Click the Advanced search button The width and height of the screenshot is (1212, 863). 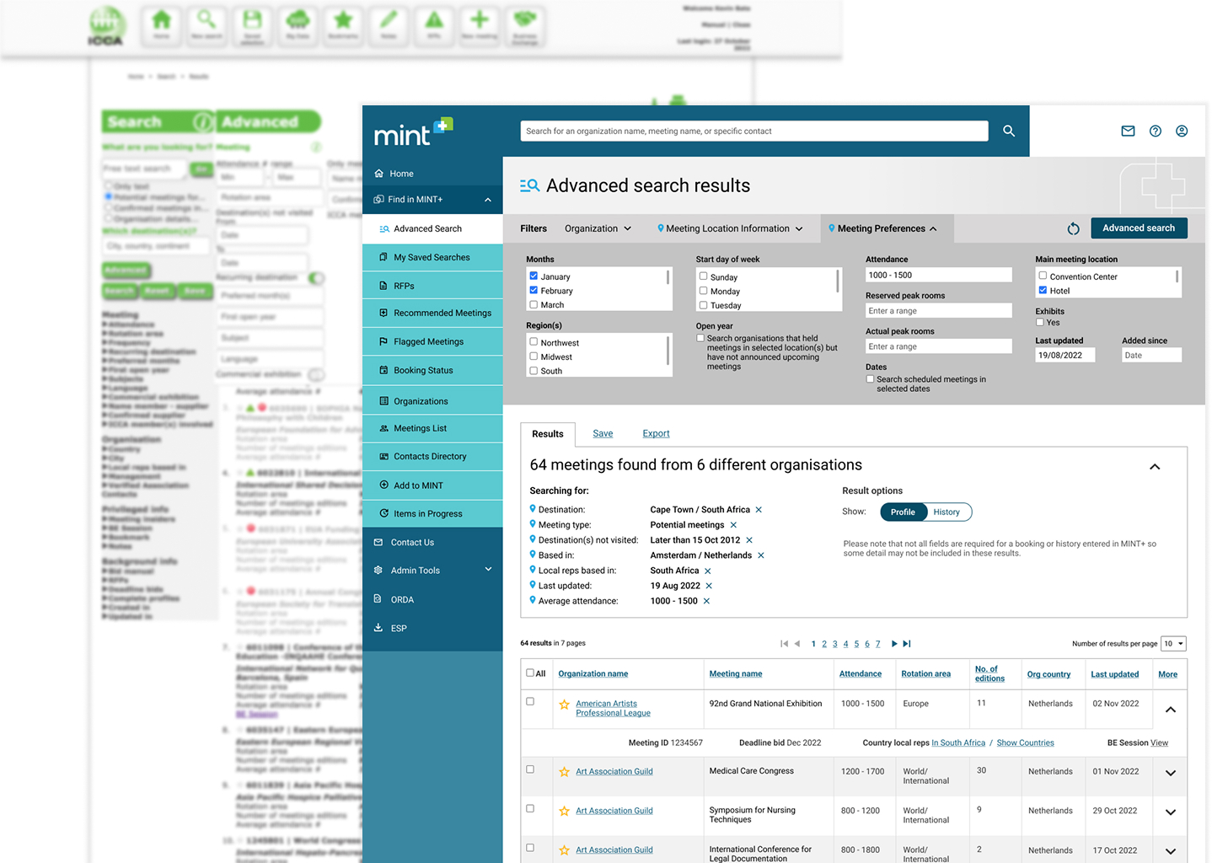click(x=1139, y=228)
